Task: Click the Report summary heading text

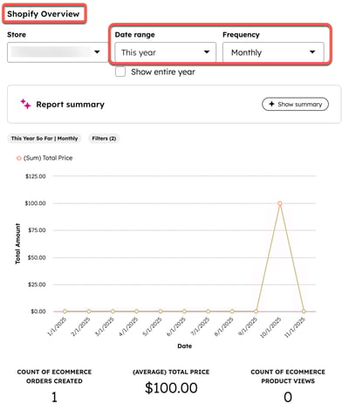Action: tap(70, 105)
